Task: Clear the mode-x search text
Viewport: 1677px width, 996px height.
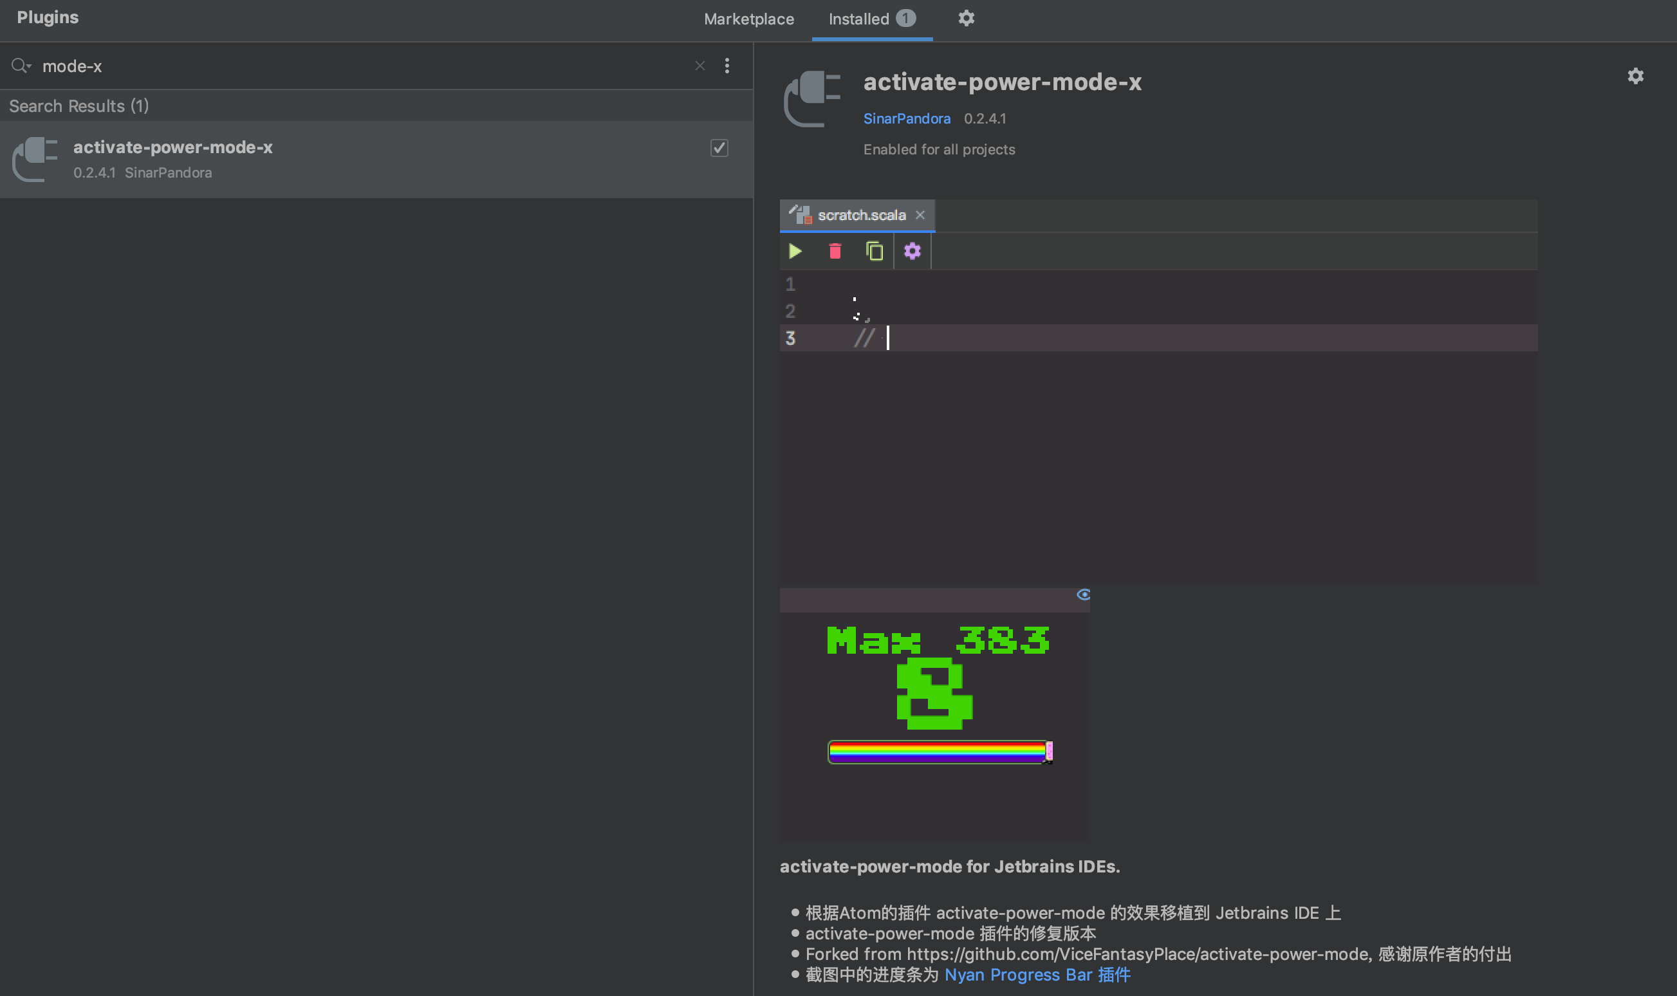Action: pyautogui.click(x=700, y=66)
